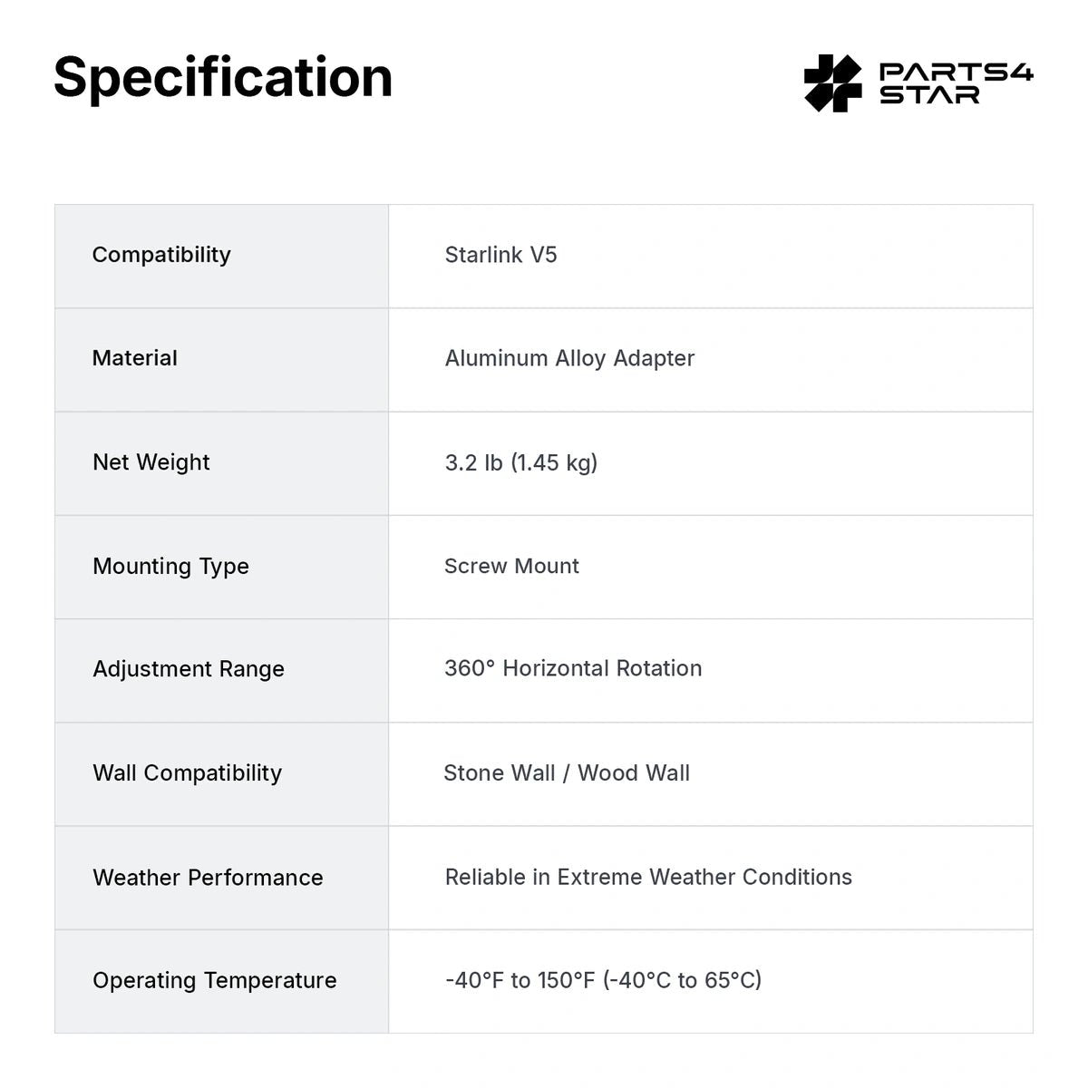Click the Stone Wall / Wood Wall value

click(x=567, y=773)
